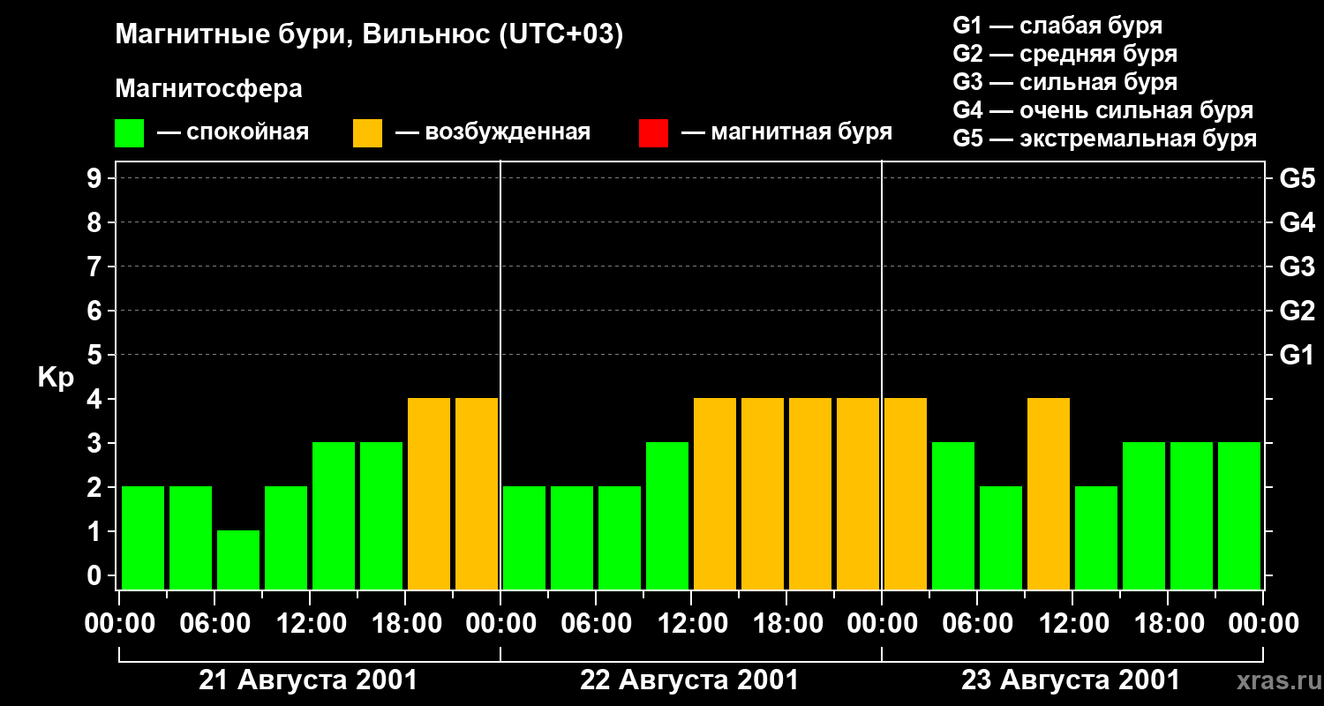The image size is (1324, 706).
Task: Click the red magnetic storm legend swatch
Action: tap(653, 132)
